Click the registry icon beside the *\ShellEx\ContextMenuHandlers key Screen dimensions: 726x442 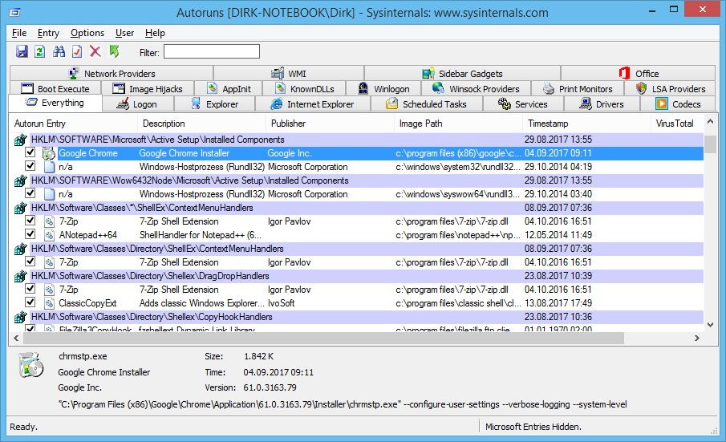click(x=20, y=208)
